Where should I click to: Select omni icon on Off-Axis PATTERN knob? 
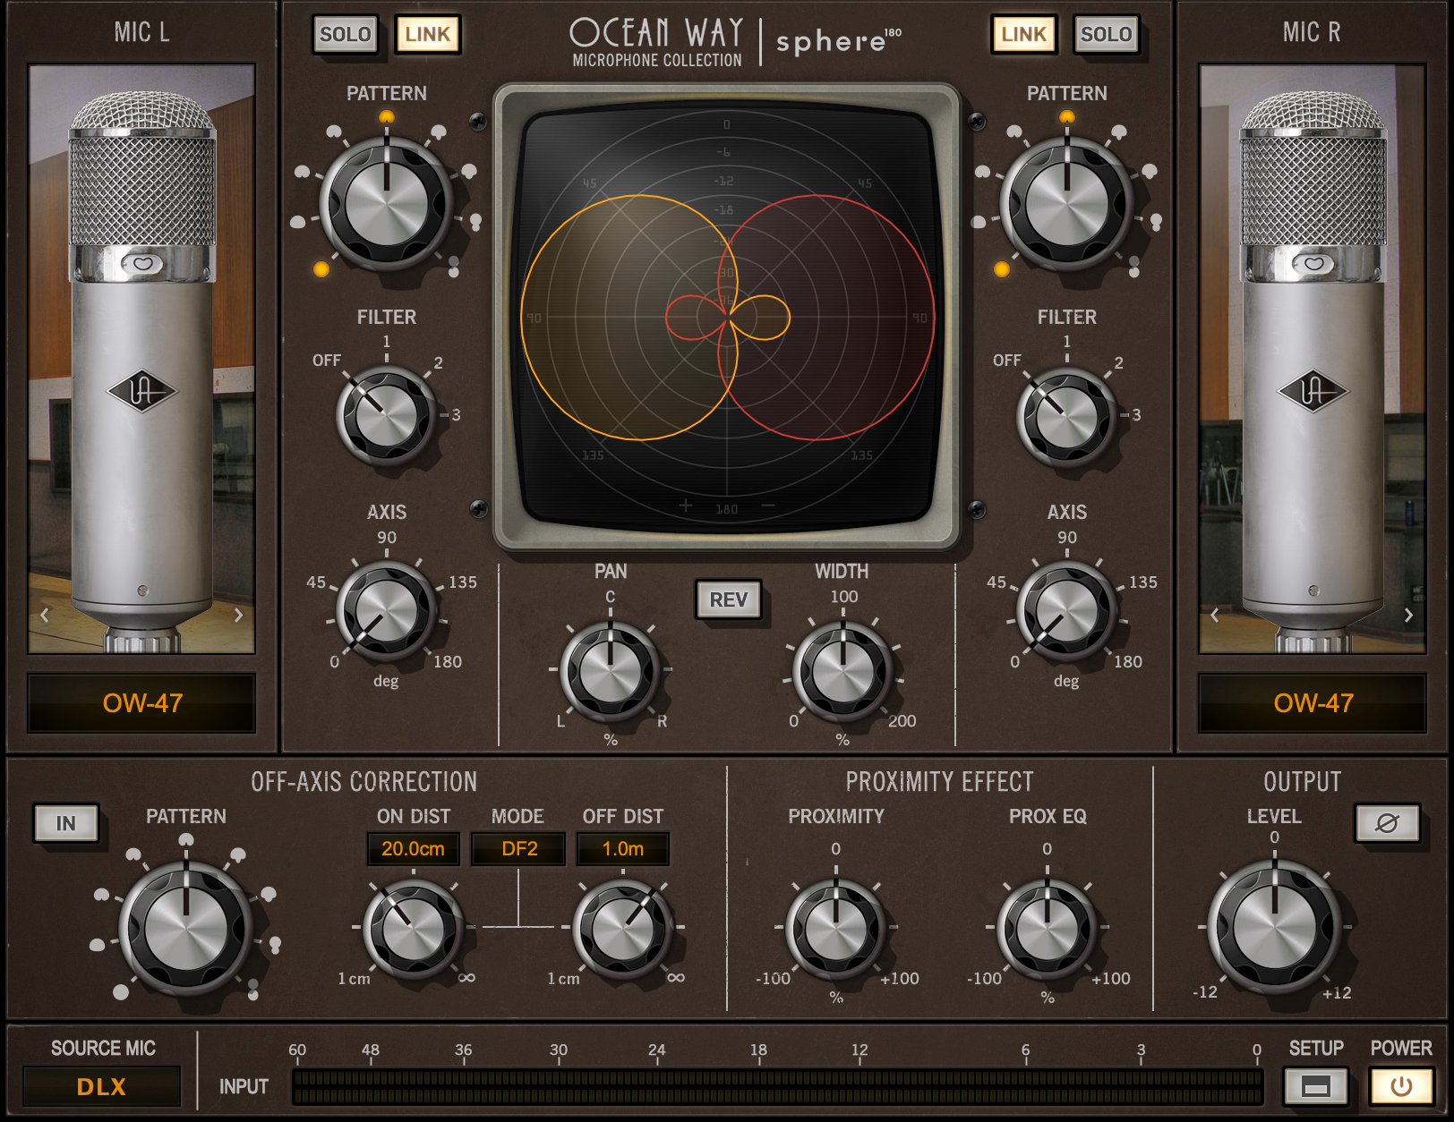coord(121,991)
